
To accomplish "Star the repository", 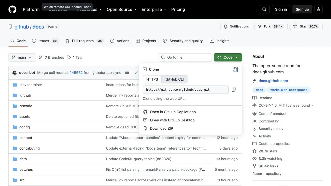I will pos(306,26).
